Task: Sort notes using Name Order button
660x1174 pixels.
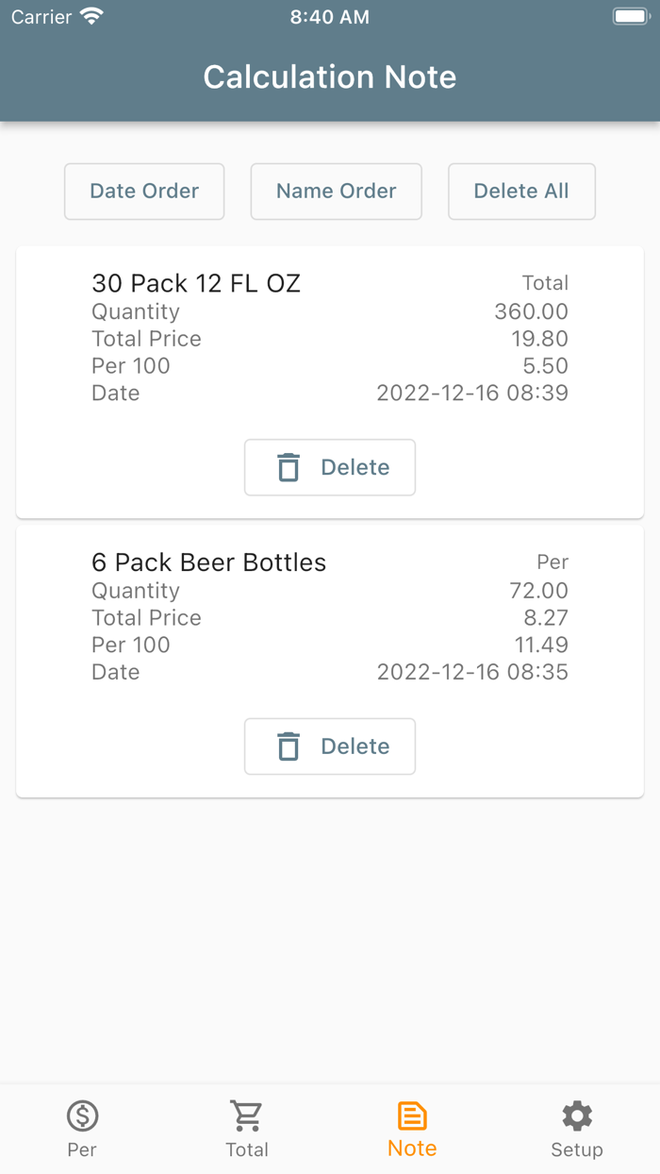Action: pyautogui.click(x=336, y=192)
